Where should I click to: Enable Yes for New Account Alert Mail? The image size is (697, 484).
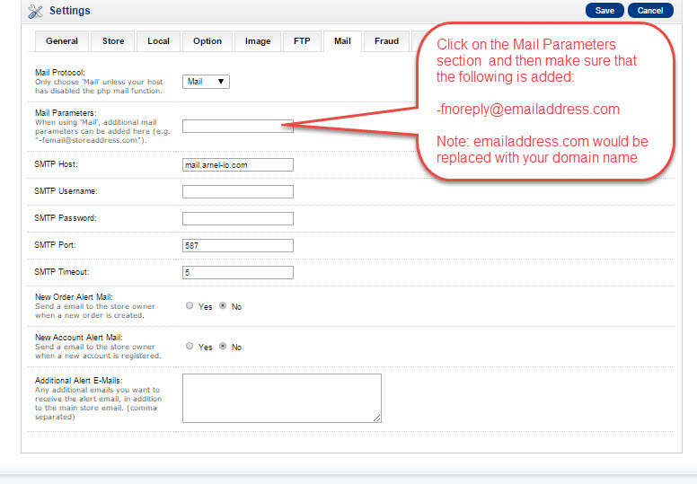point(190,347)
